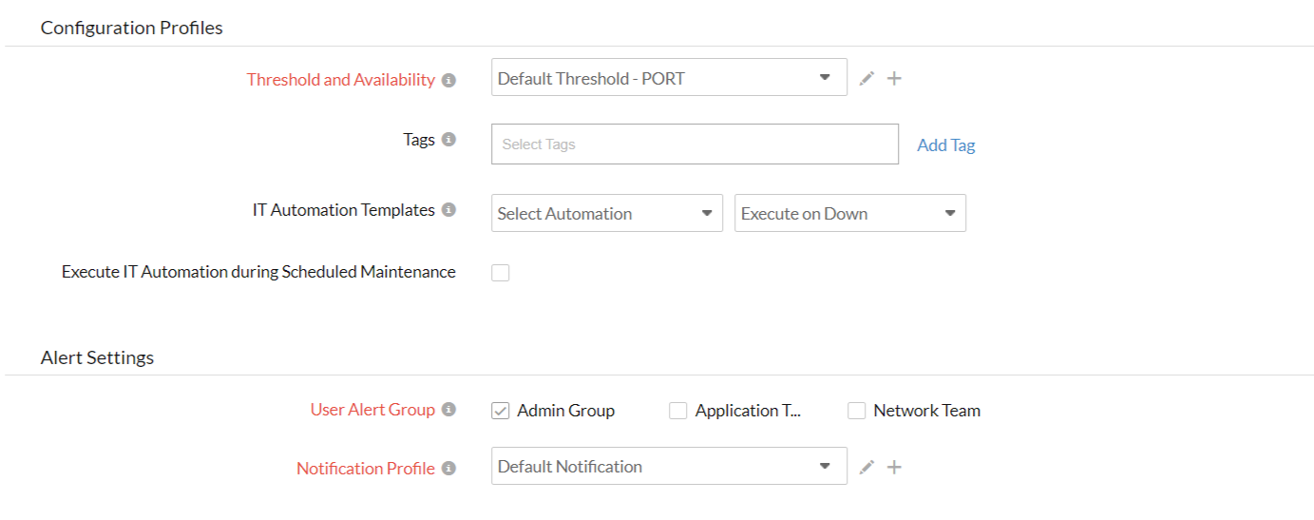Click the info icon beside Threshold and Availability
Image resolution: width=1314 pixels, height=520 pixels.
pyautogui.click(x=449, y=80)
